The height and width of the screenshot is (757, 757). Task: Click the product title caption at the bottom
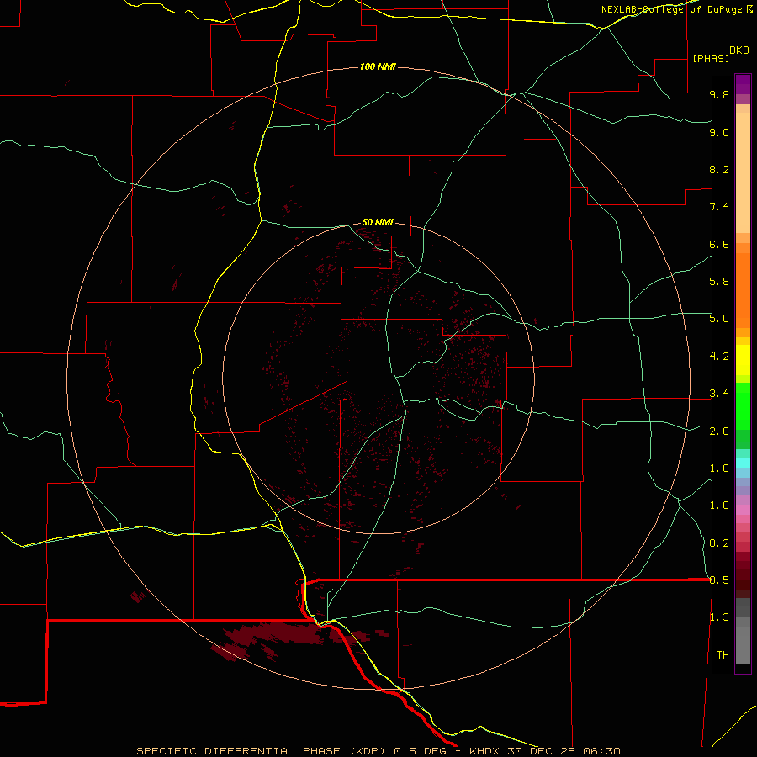pyautogui.click(x=378, y=751)
